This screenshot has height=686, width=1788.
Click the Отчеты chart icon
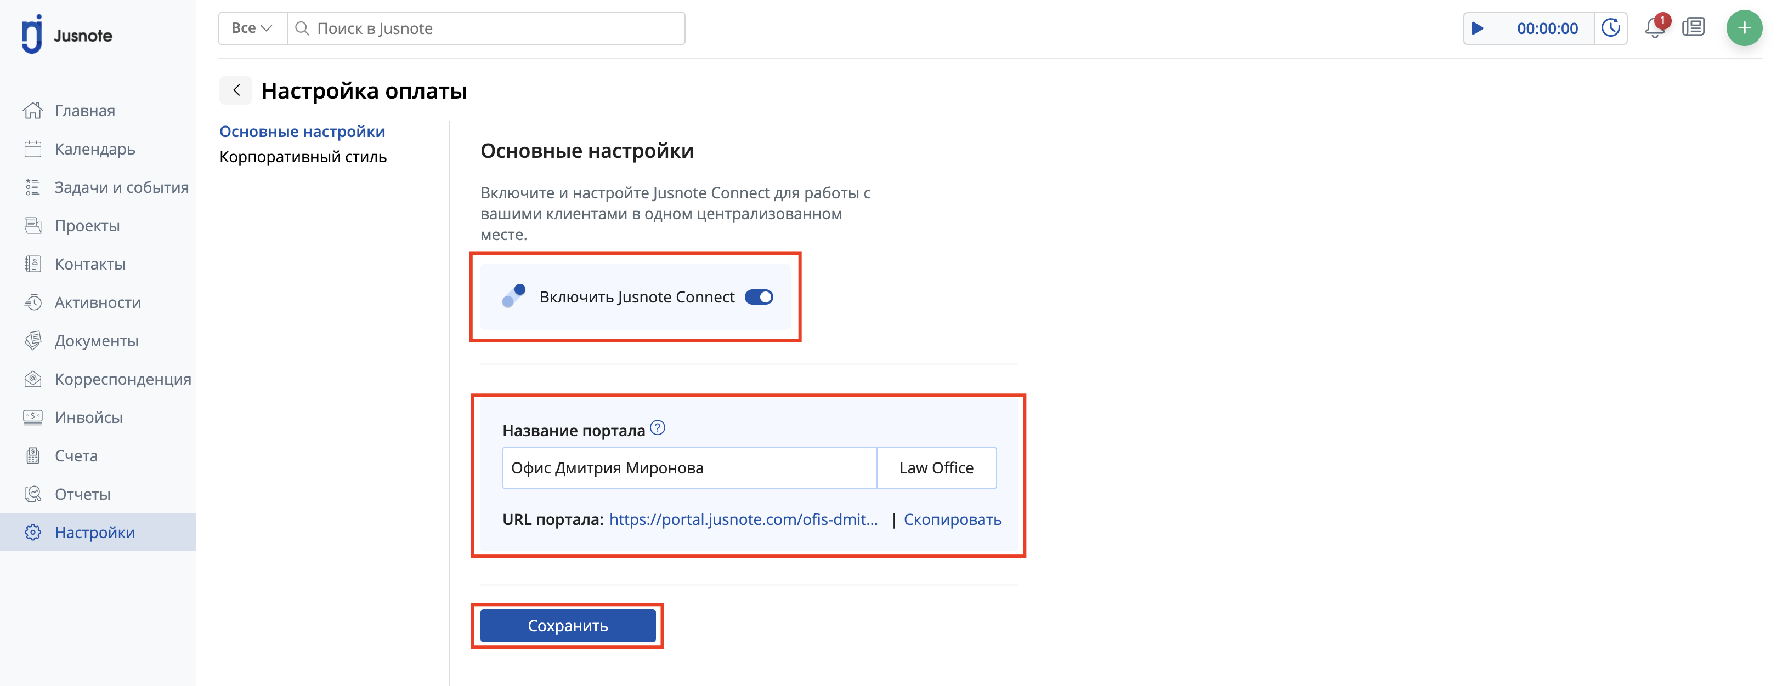32,494
